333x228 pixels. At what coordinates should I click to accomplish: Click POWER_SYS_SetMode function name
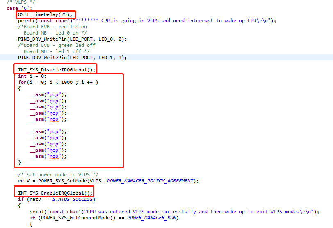62,181
